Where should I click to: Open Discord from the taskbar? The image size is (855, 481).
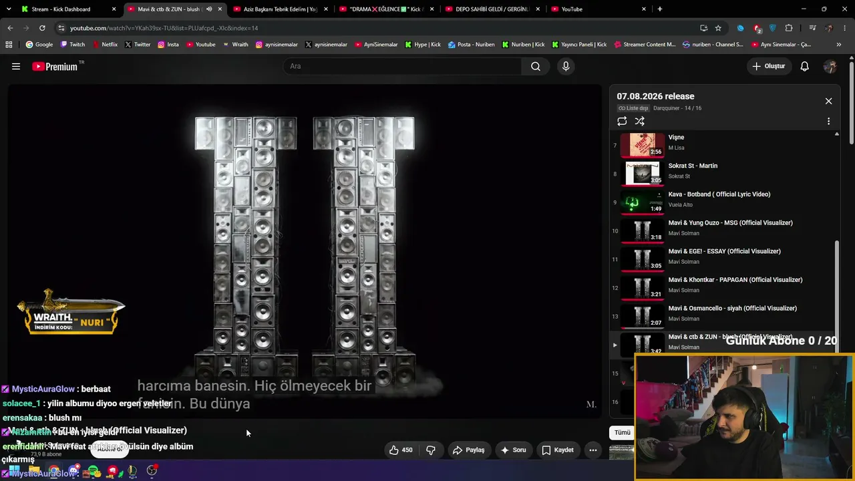point(73,471)
